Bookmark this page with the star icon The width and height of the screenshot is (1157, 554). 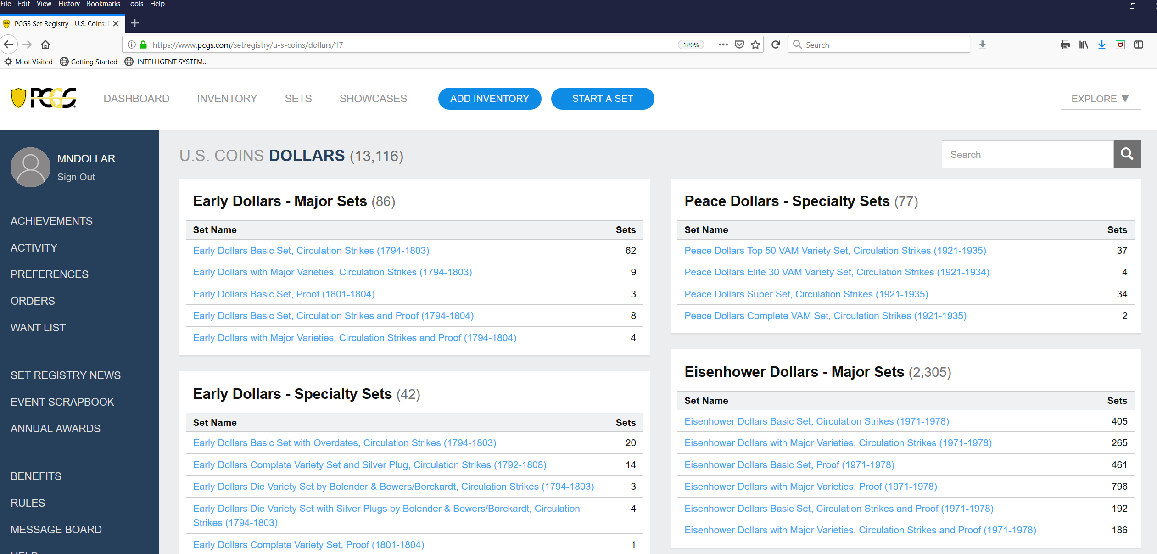click(x=755, y=45)
